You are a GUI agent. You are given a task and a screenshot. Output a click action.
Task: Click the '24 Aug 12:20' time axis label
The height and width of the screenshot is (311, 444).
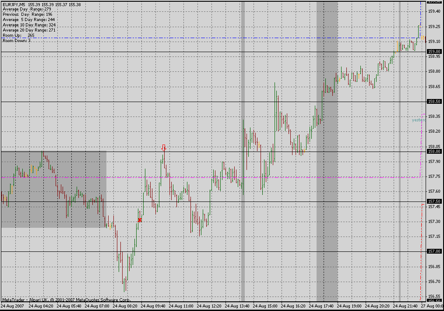pos(209,306)
